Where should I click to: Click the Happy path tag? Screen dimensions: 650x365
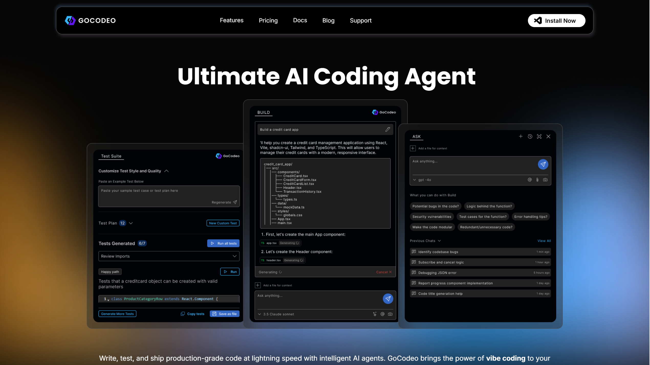point(110,272)
